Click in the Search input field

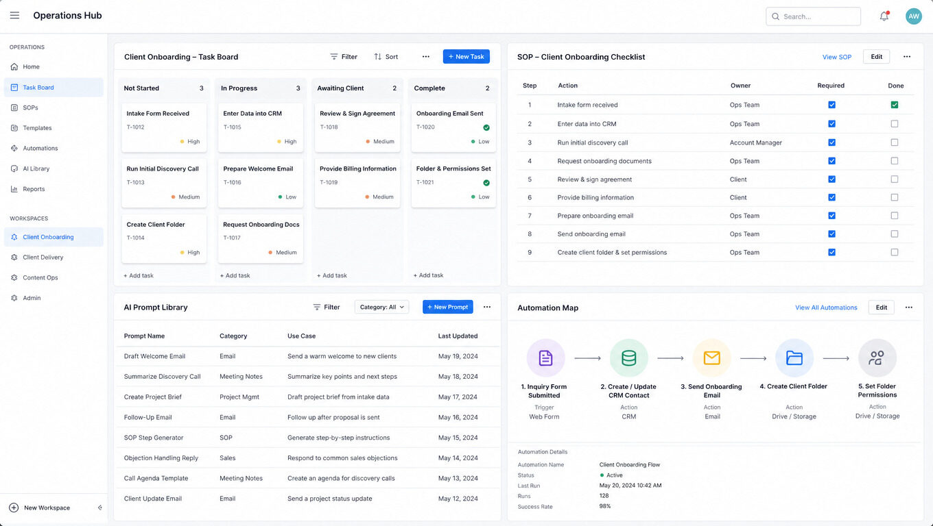coord(814,16)
